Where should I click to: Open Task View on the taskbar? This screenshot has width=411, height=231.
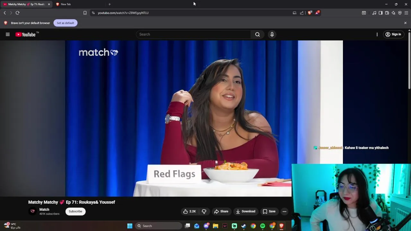tap(188, 226)
